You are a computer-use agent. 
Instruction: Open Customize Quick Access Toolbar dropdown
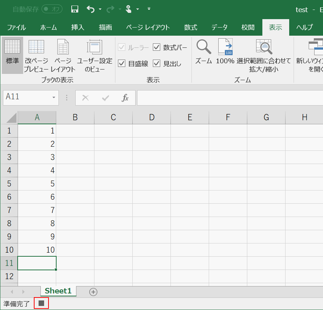[x=149, y=8]
